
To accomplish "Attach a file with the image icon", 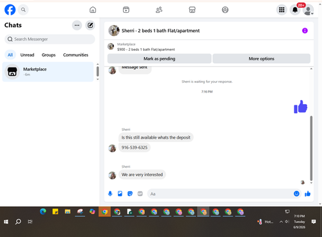I will pyautogui.click(x=120, y=194).
